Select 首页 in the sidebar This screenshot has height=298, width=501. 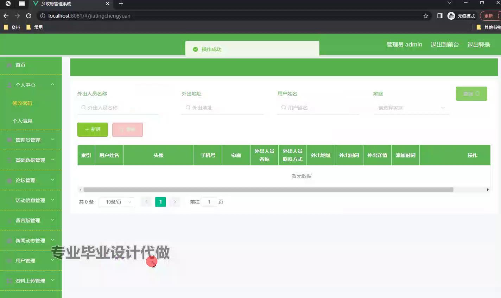[20, 65]
